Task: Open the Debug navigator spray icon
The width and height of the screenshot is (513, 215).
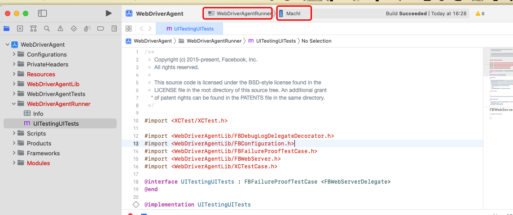Action: 87,28
